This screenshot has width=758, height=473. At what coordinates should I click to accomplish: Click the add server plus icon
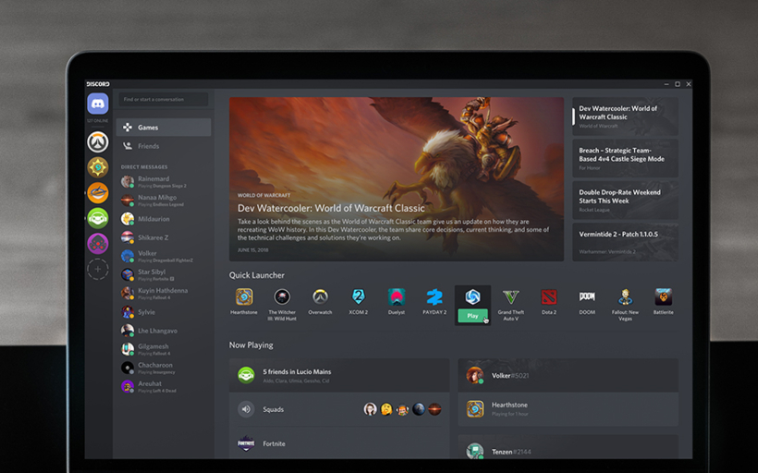98,270
